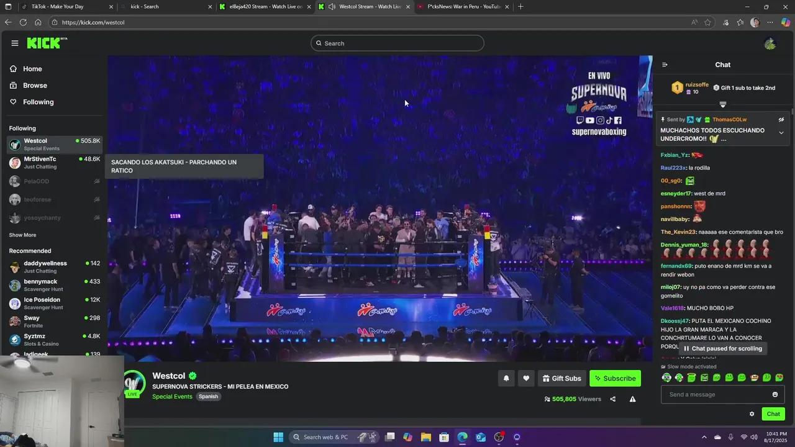The width and height of the screenshot is (795, 447).
Task: Open the Kick hamburger menu
Action: tap(14, 43)
